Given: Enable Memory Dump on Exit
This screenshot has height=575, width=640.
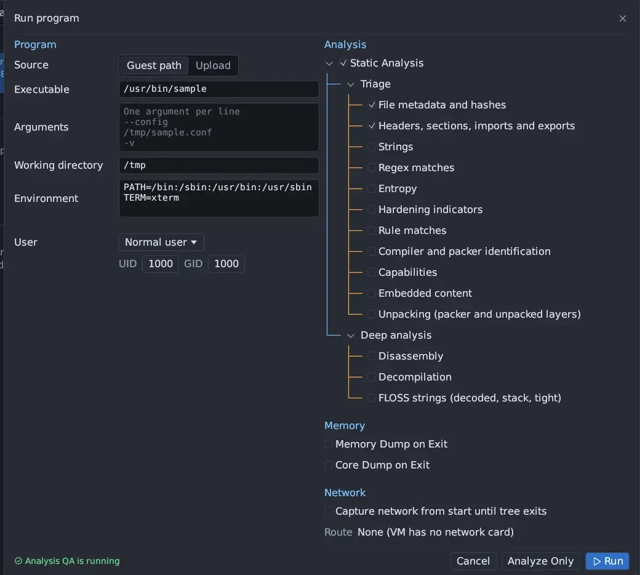Looking at the screenshot, I should [328, 444].
